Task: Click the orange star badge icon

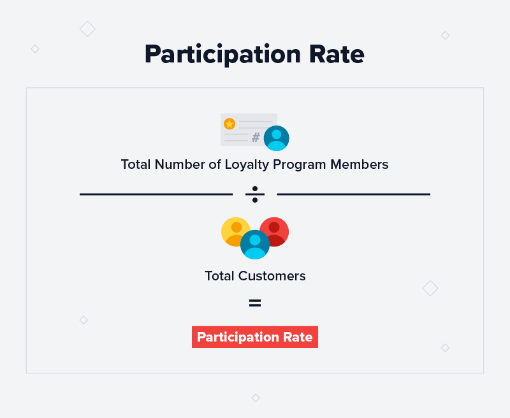Action: 229,124
